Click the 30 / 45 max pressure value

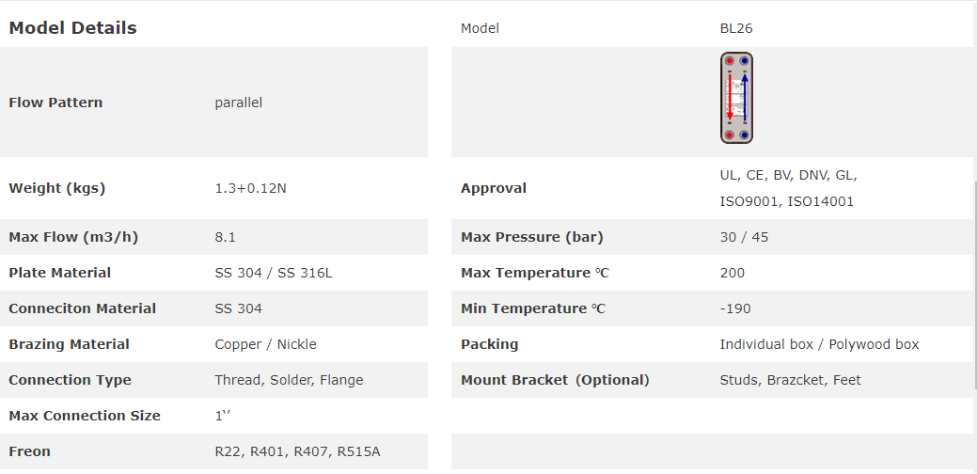(744, 237)
